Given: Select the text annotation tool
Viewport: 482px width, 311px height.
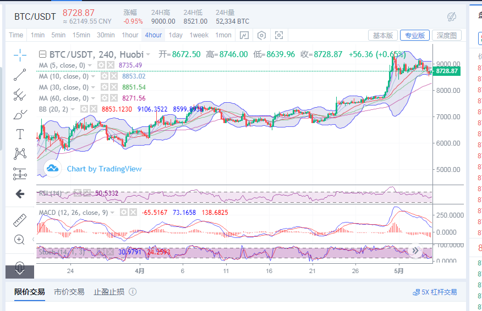Looking at the screenshot, I should click(20, 134).
